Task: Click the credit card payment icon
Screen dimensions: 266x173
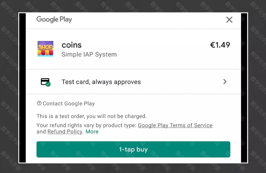Action: [45, 81]
